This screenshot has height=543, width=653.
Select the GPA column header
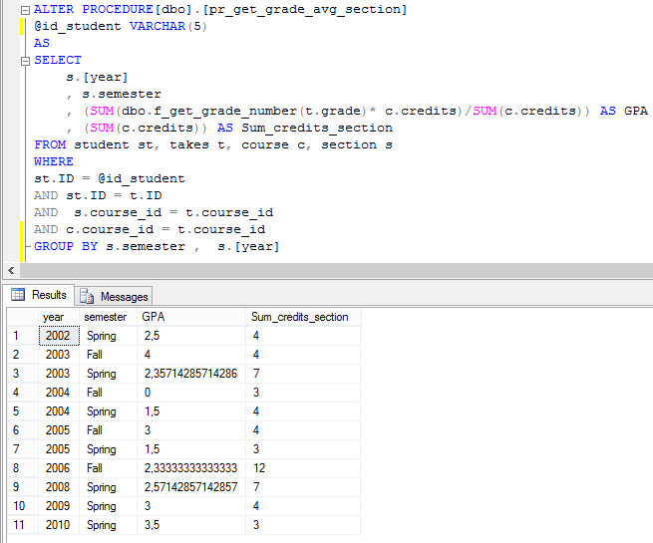(191, 317)
